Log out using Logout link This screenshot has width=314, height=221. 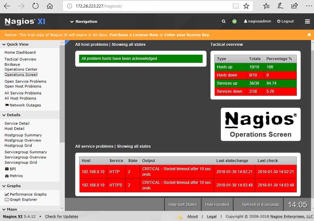[x=285, y=21]
